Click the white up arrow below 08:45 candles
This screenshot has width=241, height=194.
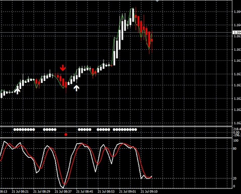[x=76, y=88]
